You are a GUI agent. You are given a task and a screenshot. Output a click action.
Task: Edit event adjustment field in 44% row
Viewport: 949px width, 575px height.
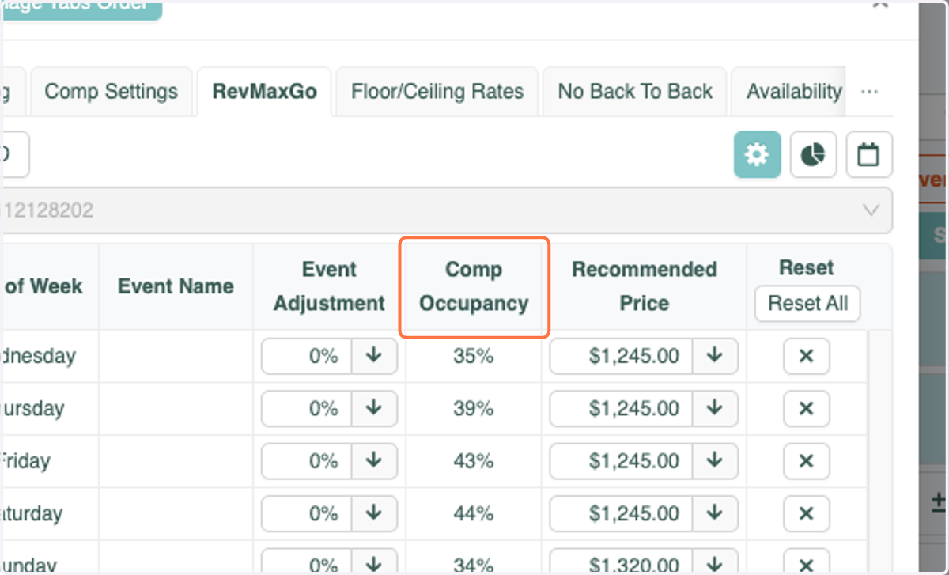pyautogui.click(x=307, y=513)
